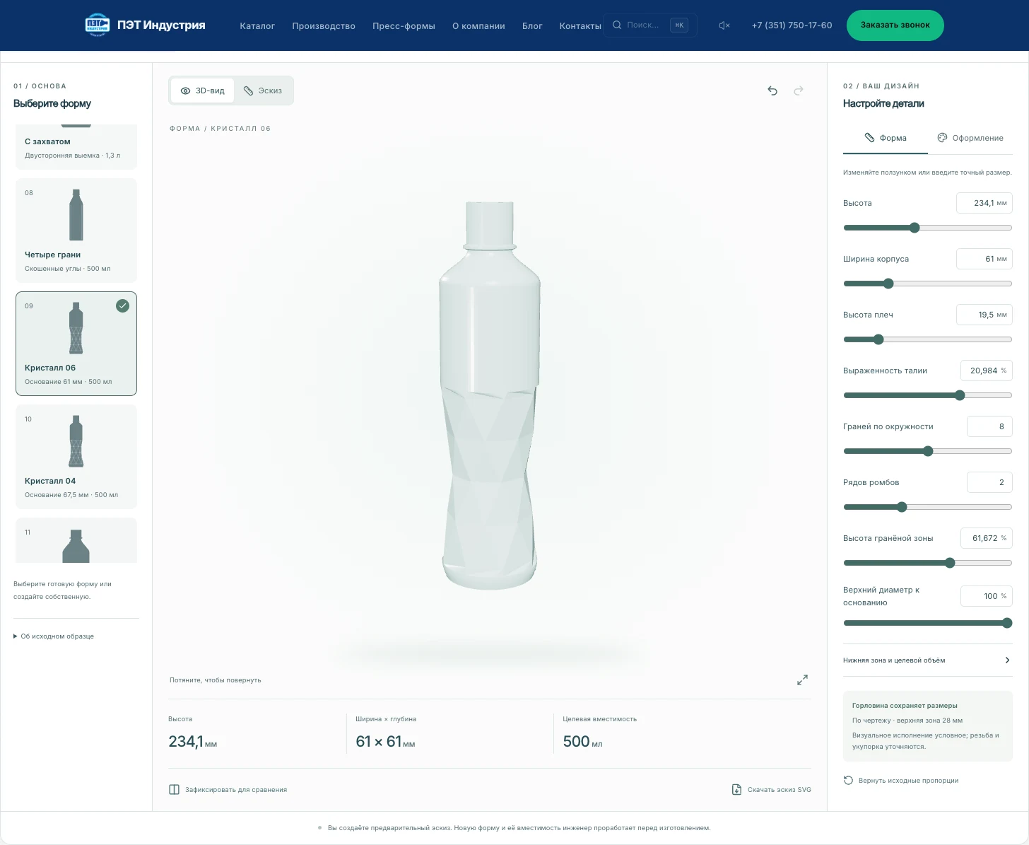Call the phone number +7 (351) 750-17-60
This screenshot has height=845, width=1029.
792,25
